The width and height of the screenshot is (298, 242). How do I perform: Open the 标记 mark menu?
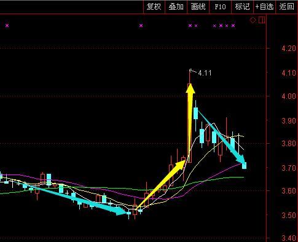[x=243, y=7]
